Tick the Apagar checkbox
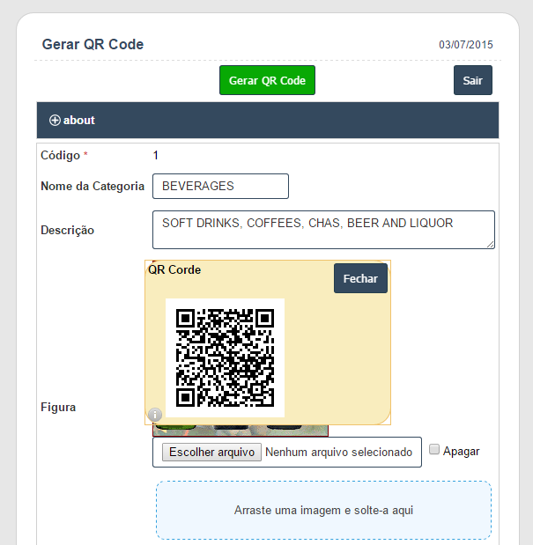The width and height of the screenshot is (533, 545). pos(434,450)
